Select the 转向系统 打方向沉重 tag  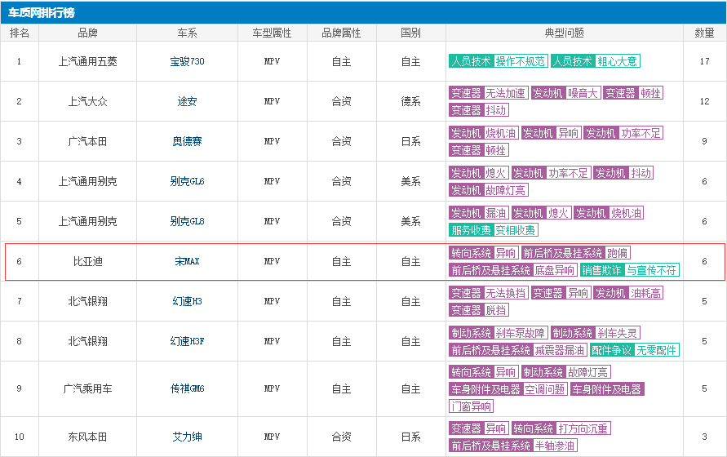[561, 428]
